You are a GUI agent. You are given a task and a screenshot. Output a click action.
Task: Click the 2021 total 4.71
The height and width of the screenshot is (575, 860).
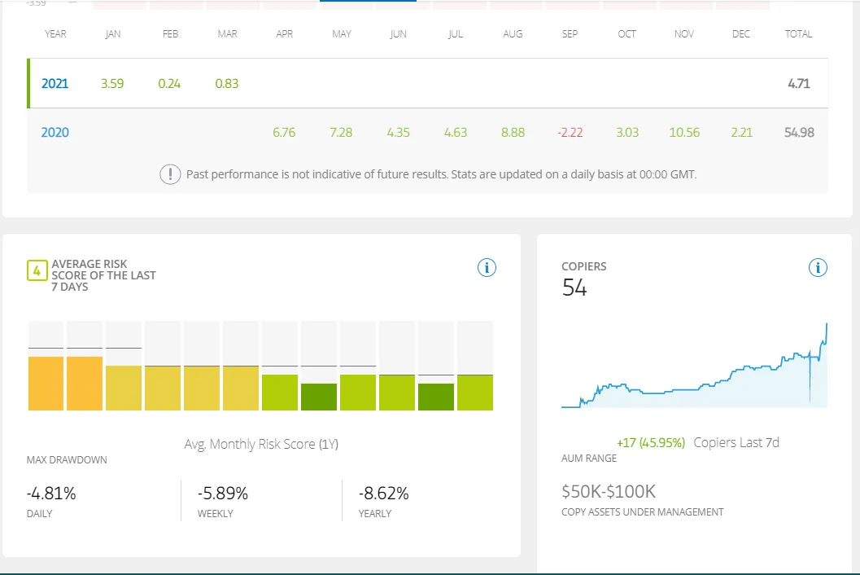799,83
